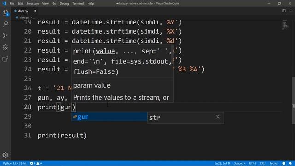
Task: Open the editor More Actions ellipsis
Action: pos(291,11)
